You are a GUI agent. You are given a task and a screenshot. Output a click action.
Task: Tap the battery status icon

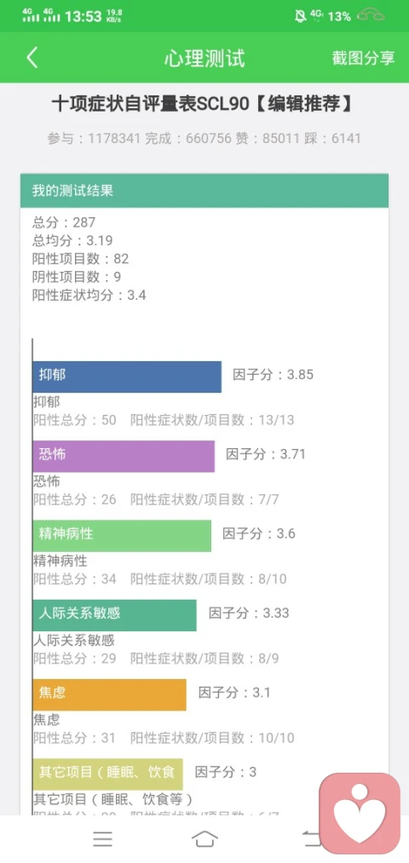(x=371, y=16)
